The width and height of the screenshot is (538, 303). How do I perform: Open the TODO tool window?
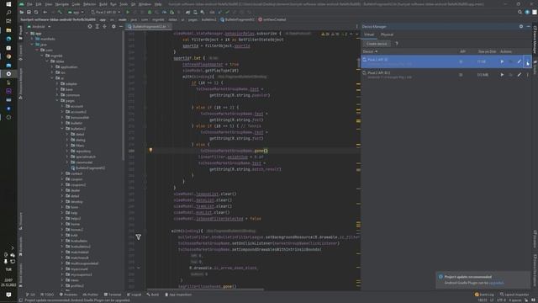[47, 295]
